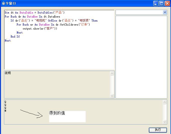This screenshot has height=134, width=171.
Task: Click the 'OrElse' keyword in the If line
Action: [x=52, y=20]
